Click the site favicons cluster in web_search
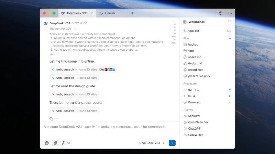The width and height of the screenshot is (275, 154). click(107, 69)
